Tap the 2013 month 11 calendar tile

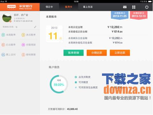(x=54, y=34)
